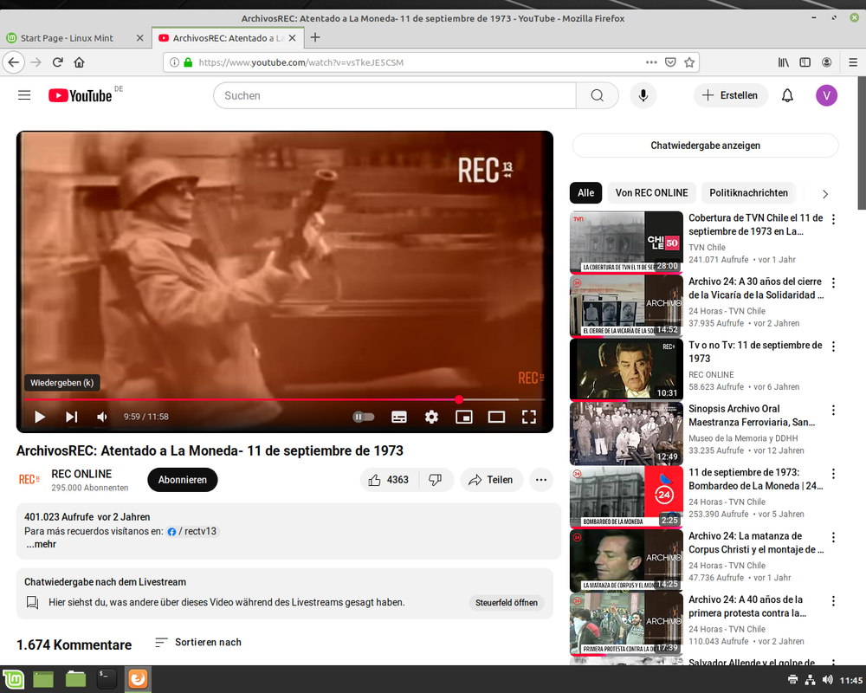Open the account avatar V menu

tap(826, 95)
